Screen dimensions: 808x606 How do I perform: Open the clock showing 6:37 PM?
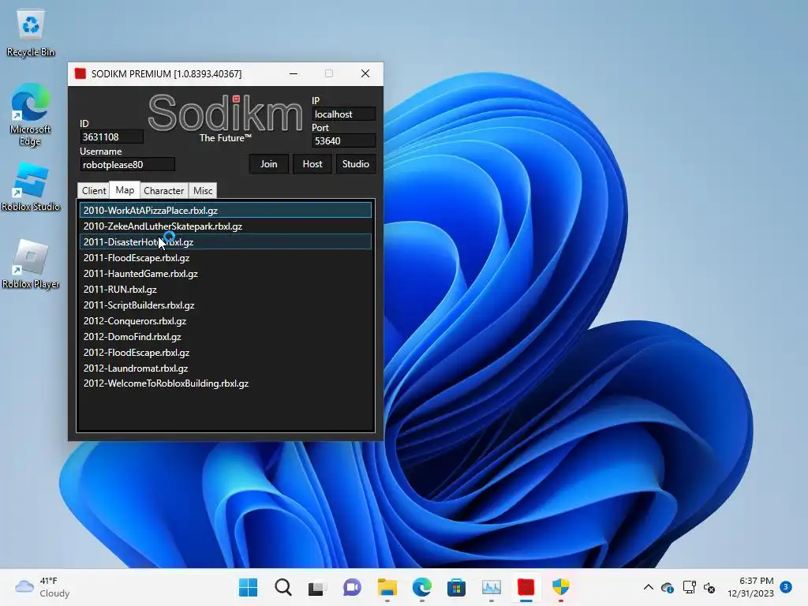750,587
